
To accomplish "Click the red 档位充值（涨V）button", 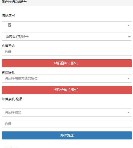I will (67, 90).
